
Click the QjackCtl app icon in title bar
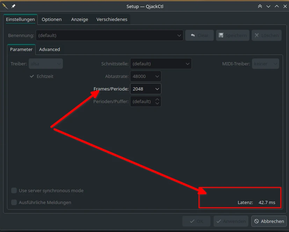[5, 6]
